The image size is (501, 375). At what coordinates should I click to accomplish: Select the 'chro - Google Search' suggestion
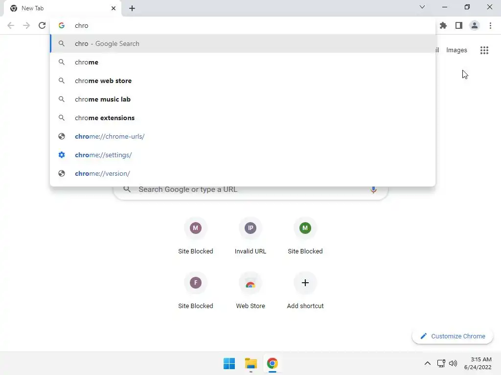click(x=243, y=43)
